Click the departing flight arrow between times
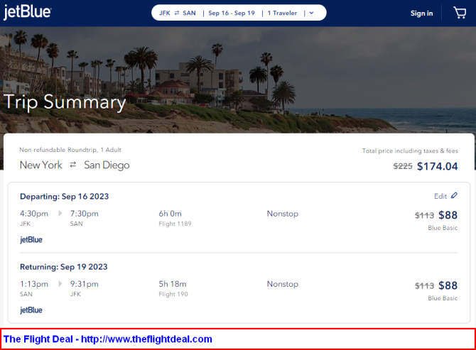476x350 pixels. click(60, 214)
